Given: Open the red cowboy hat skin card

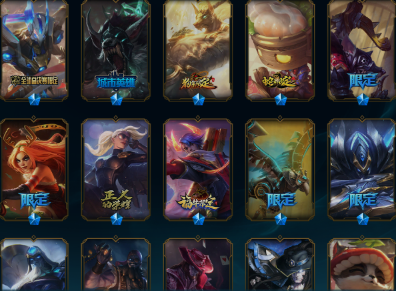Looking at the screenshot, I should click(x=198, y=265).
